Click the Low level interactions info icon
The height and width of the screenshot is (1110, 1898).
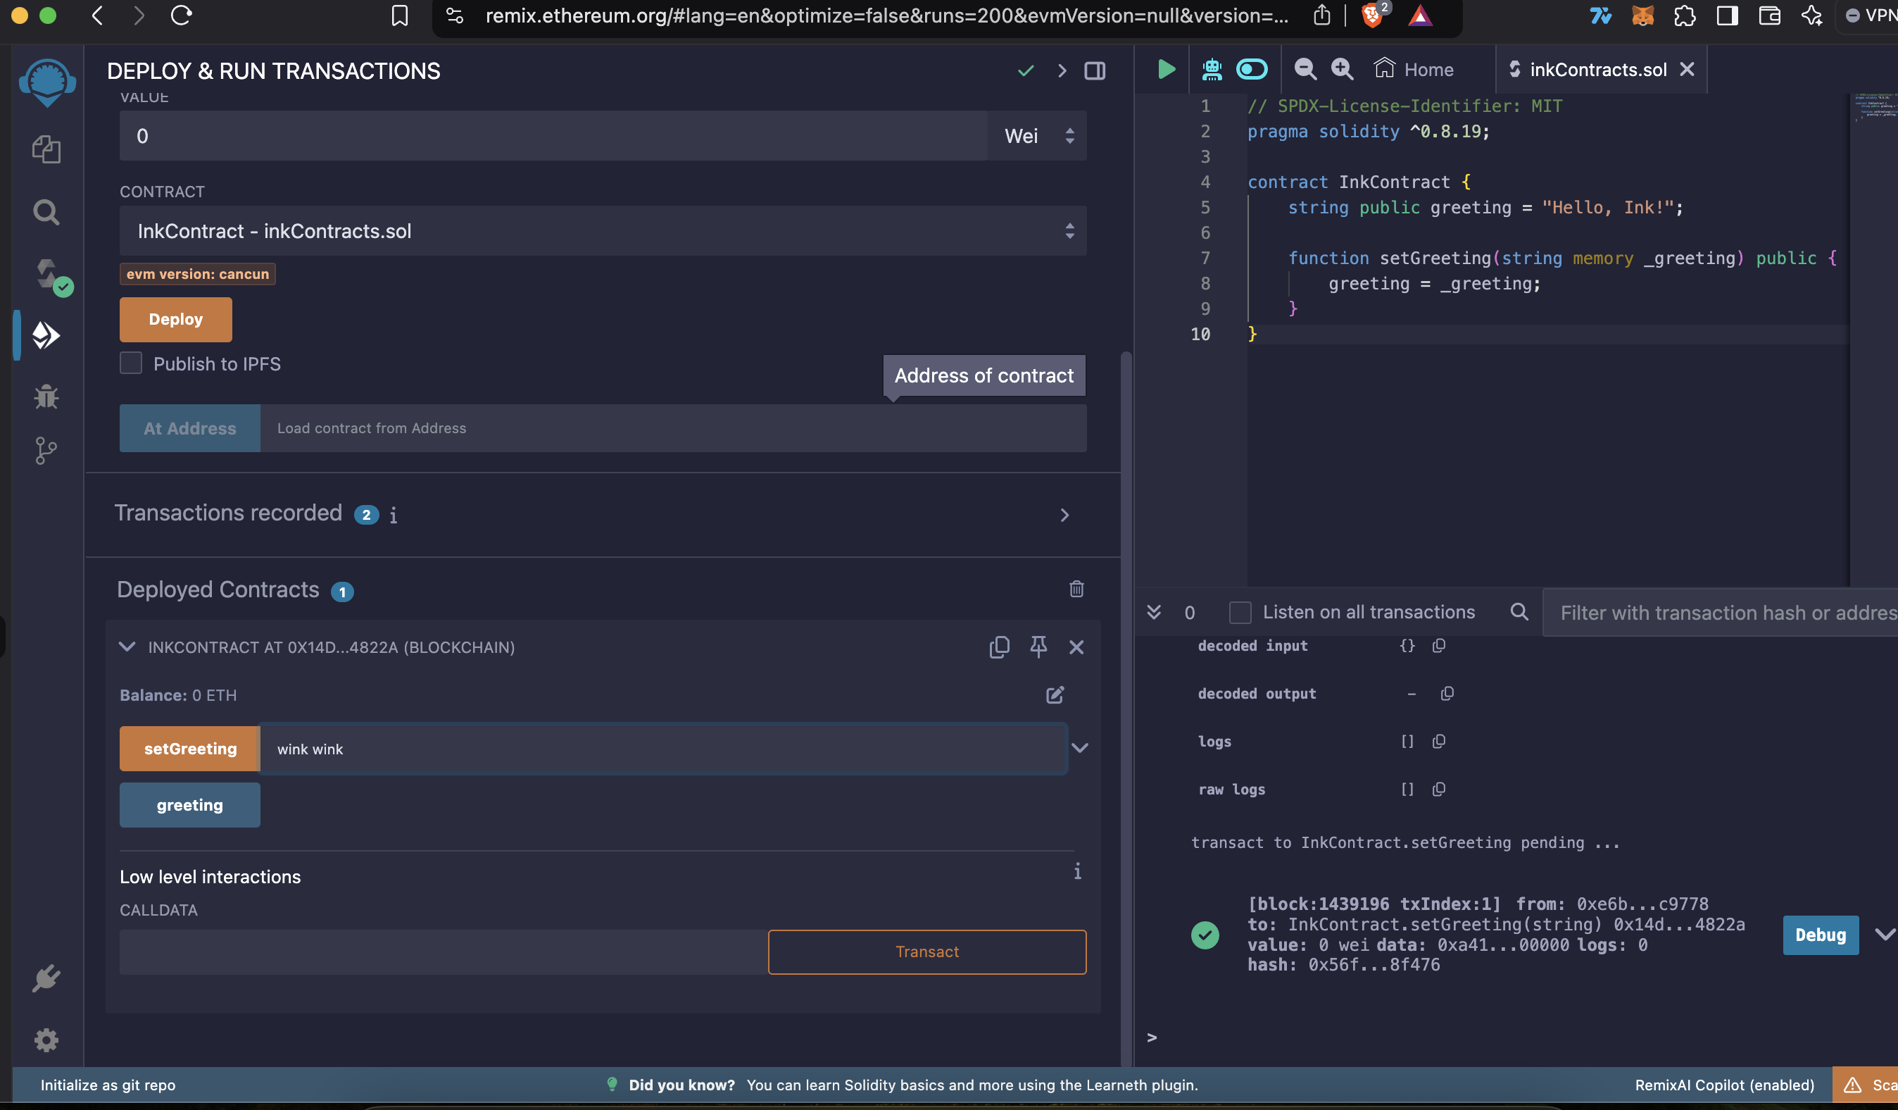coord(1077,871)
